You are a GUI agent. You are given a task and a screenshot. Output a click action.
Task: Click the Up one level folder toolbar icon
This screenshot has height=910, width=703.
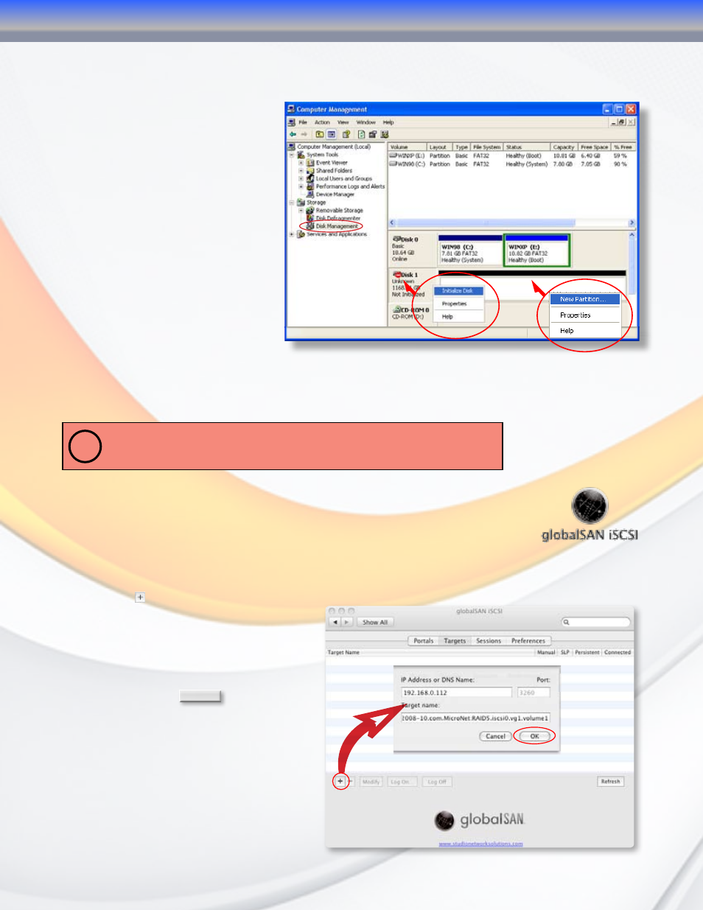(320, 134)
